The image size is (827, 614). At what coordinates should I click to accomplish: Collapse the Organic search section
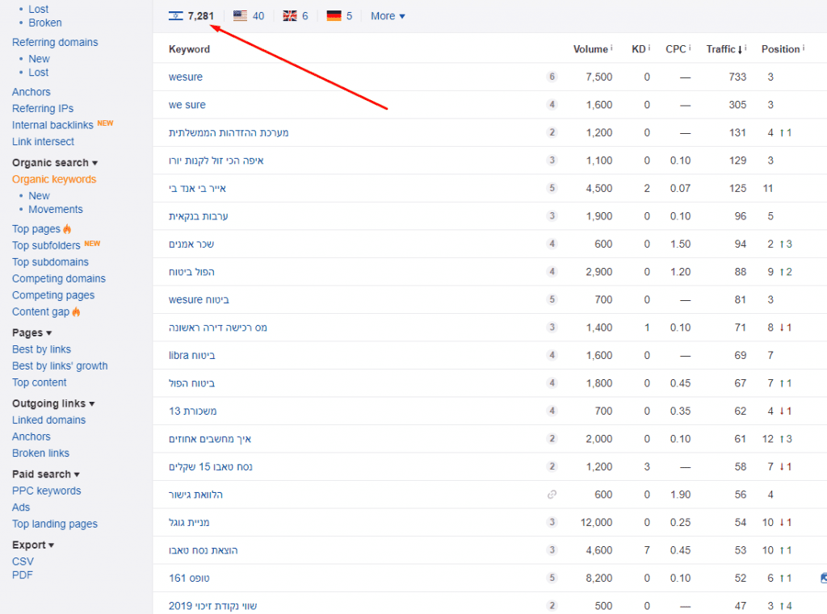coord(55,162)
